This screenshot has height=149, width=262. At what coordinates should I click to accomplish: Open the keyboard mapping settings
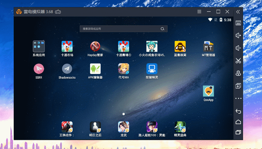coord(238,23)
